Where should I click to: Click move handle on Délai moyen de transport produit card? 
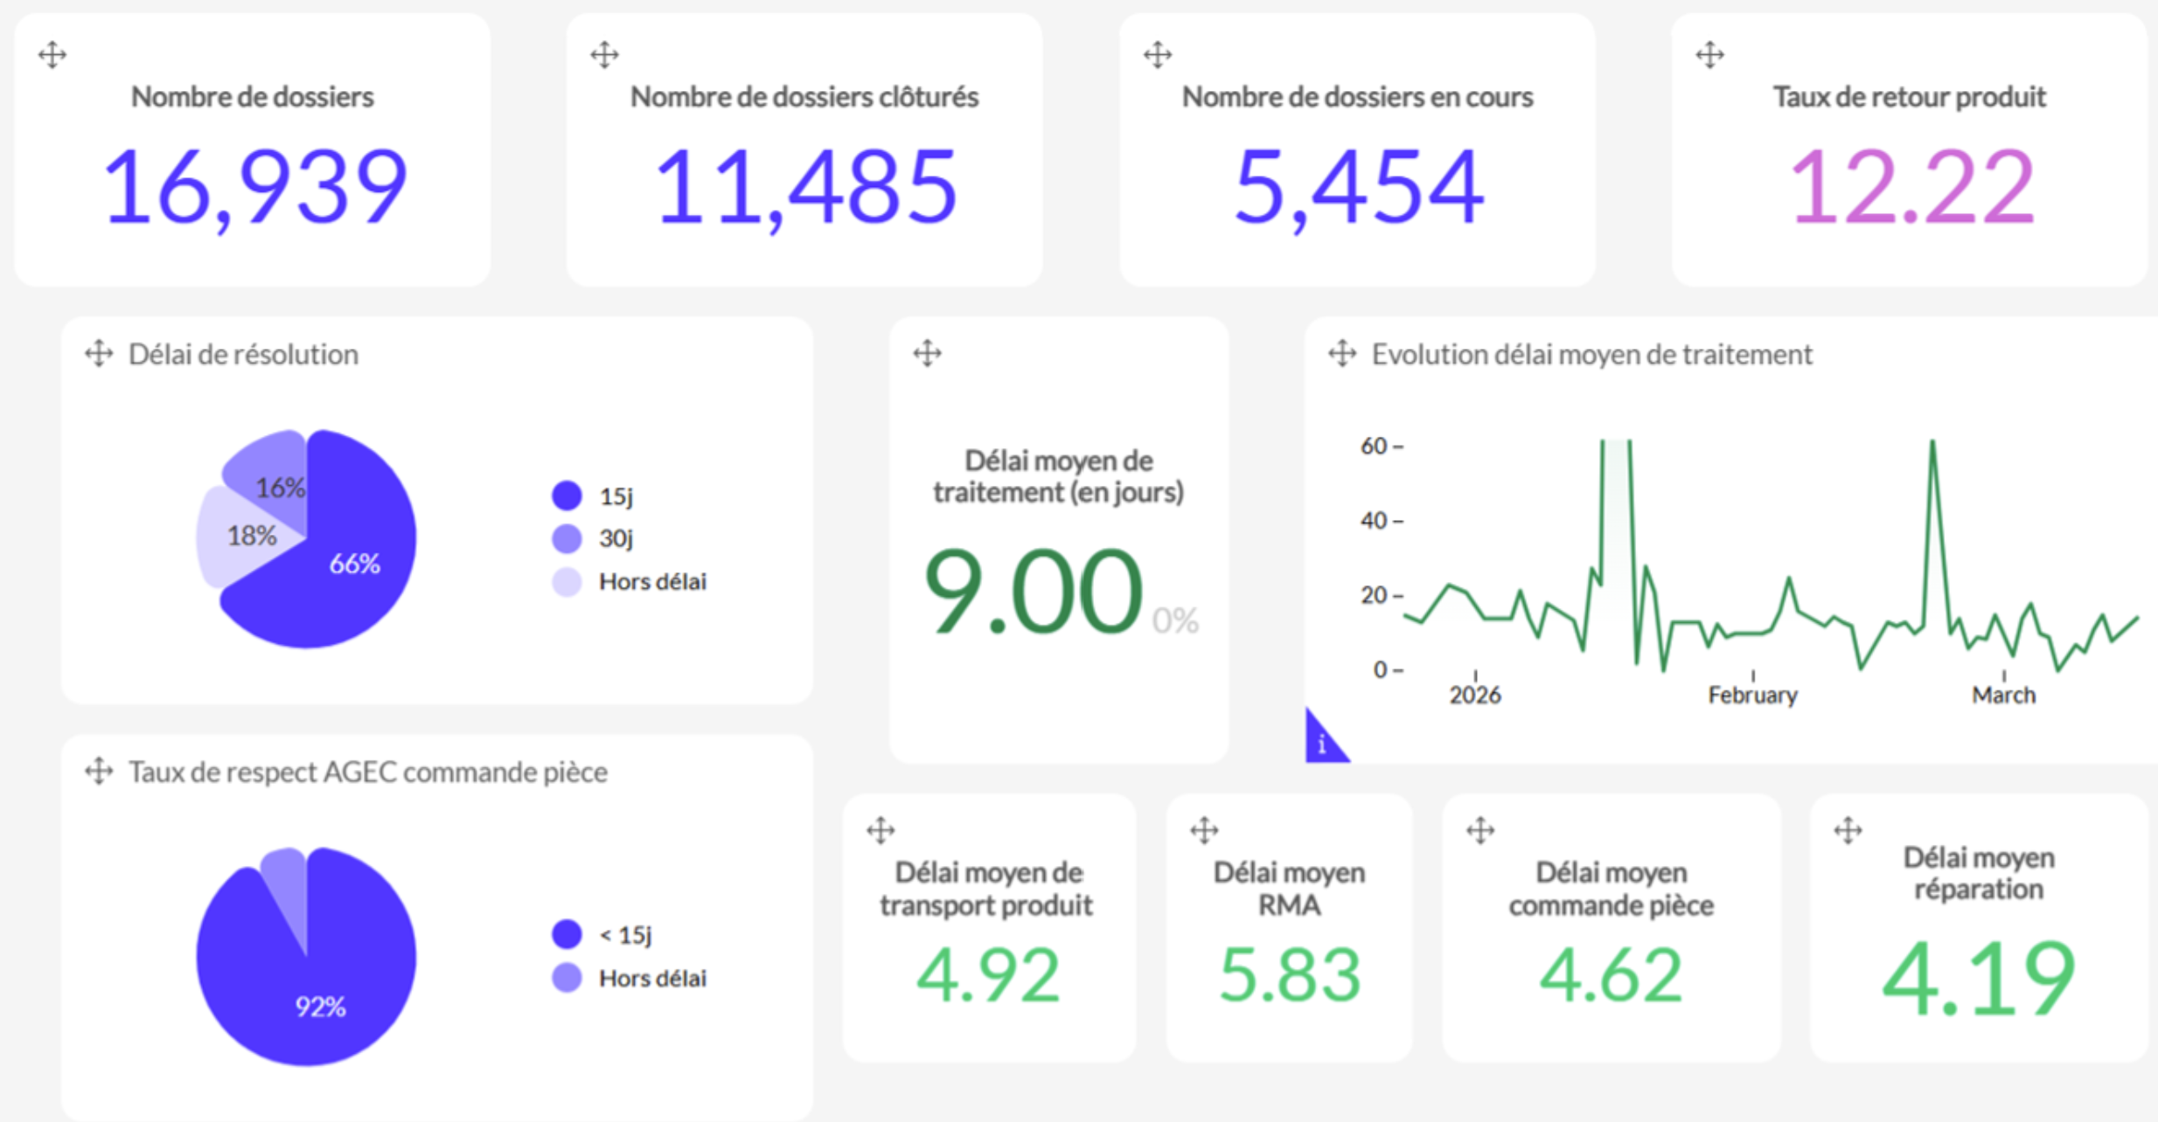pyautogui.click(x=881, y=830)
